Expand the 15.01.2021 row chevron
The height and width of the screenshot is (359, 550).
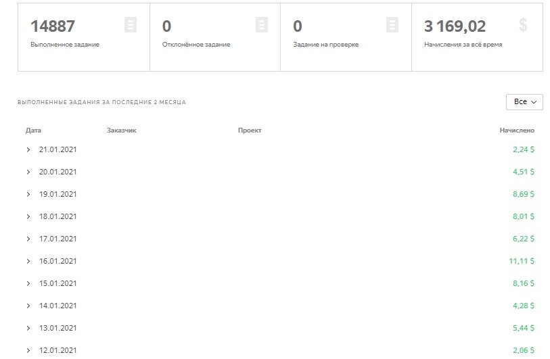28,284
